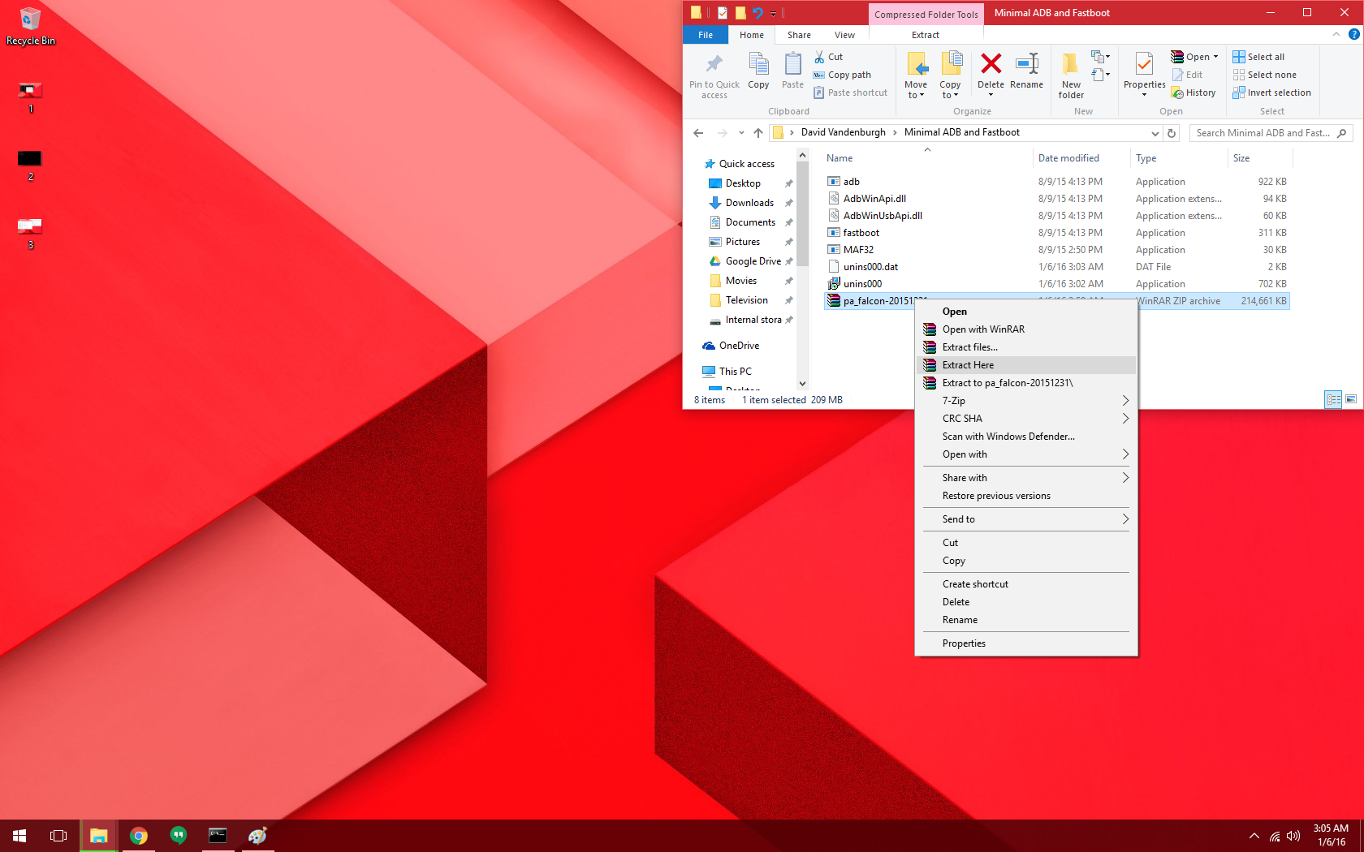Viewport: 1364px width, 852px height.
Task: Click the Cut scissors icon in the ribbon
Action: point(819,57)
